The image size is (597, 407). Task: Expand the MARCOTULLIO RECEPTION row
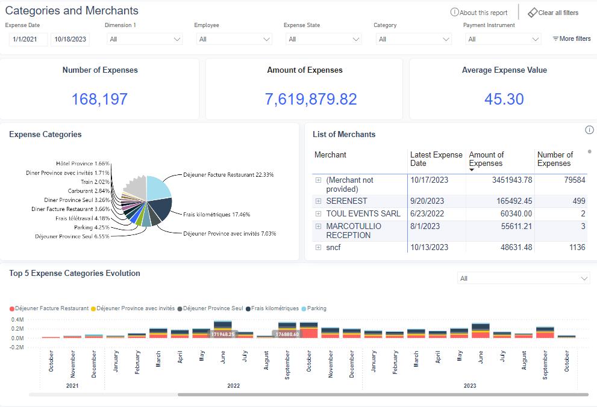coord(318,226)
